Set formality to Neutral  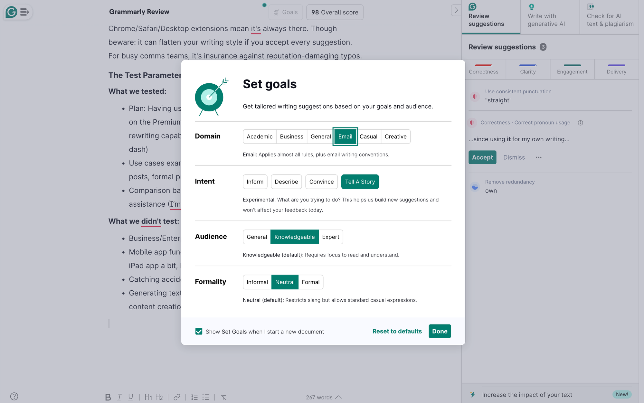click(285, 282)
